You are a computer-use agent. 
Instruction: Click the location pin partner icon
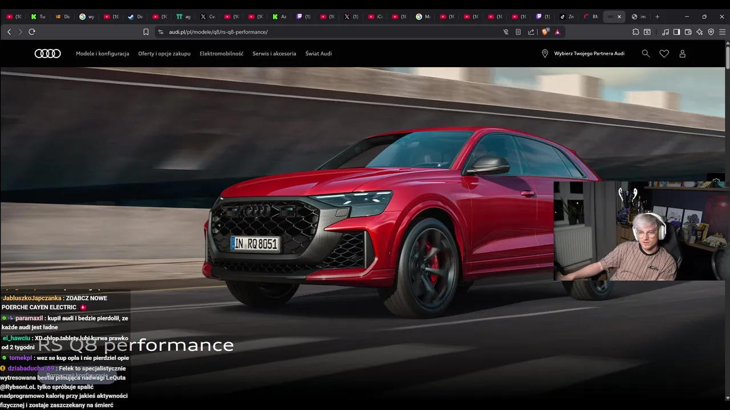click(x=545, y=54)
